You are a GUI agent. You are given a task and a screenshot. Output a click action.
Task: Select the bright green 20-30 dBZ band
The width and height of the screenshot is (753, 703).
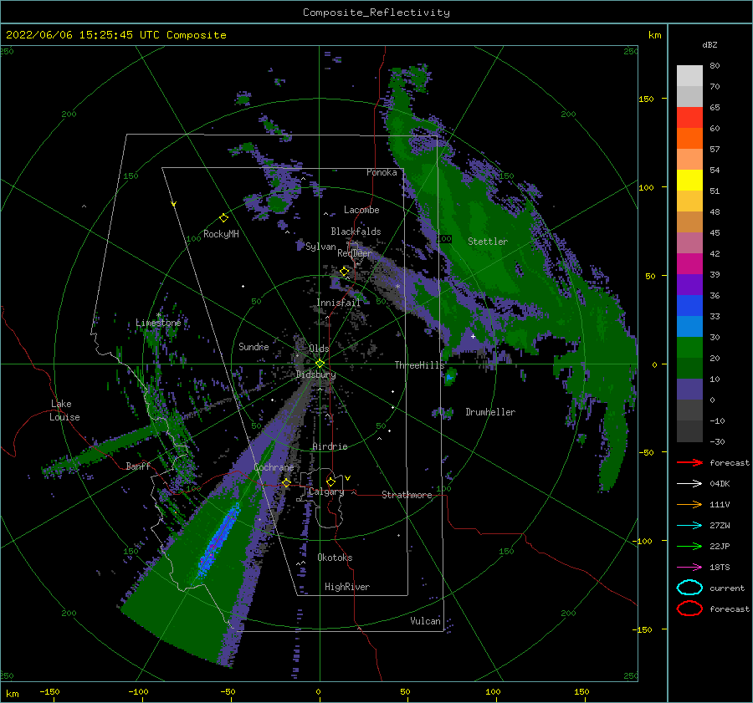[x=689, y=348]
